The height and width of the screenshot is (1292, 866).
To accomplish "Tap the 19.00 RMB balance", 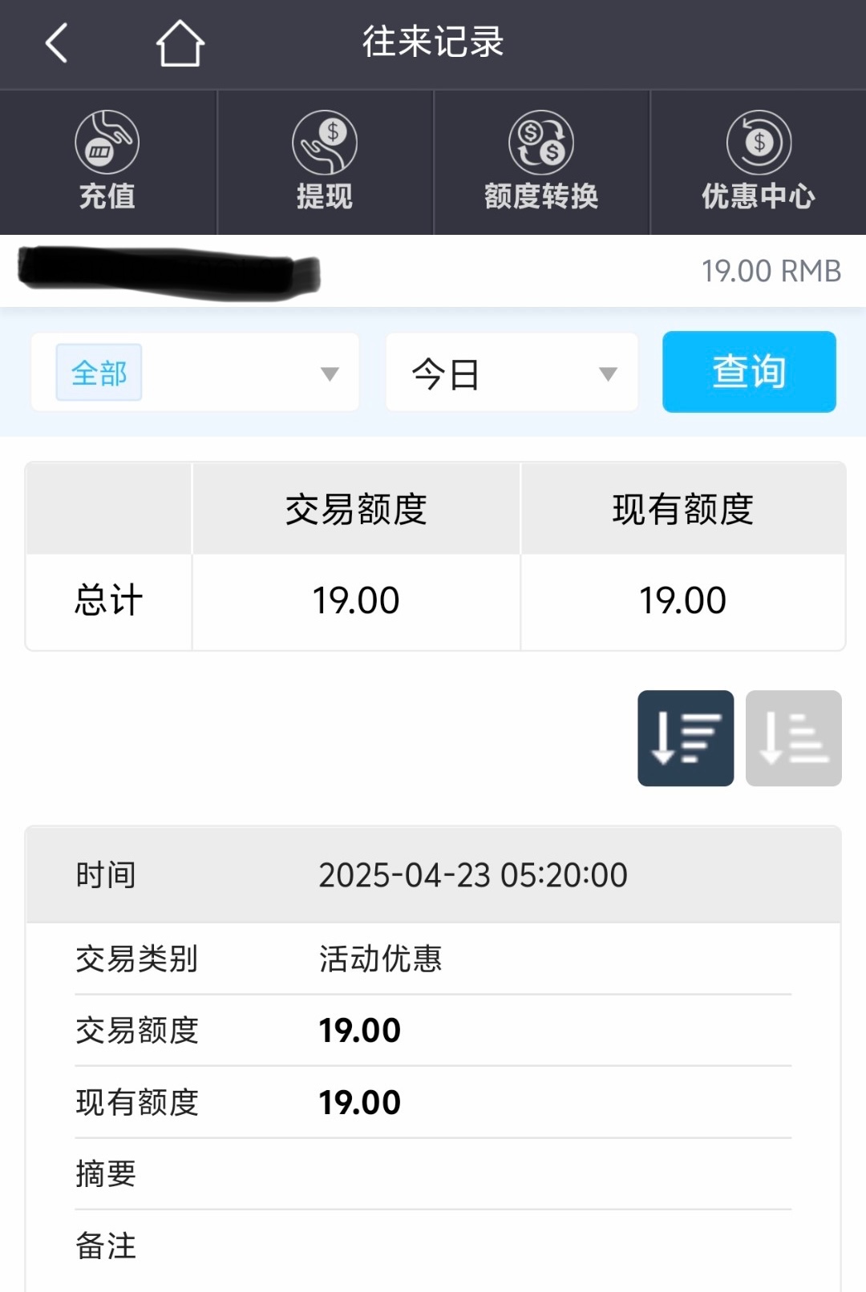I will point(771,272).
